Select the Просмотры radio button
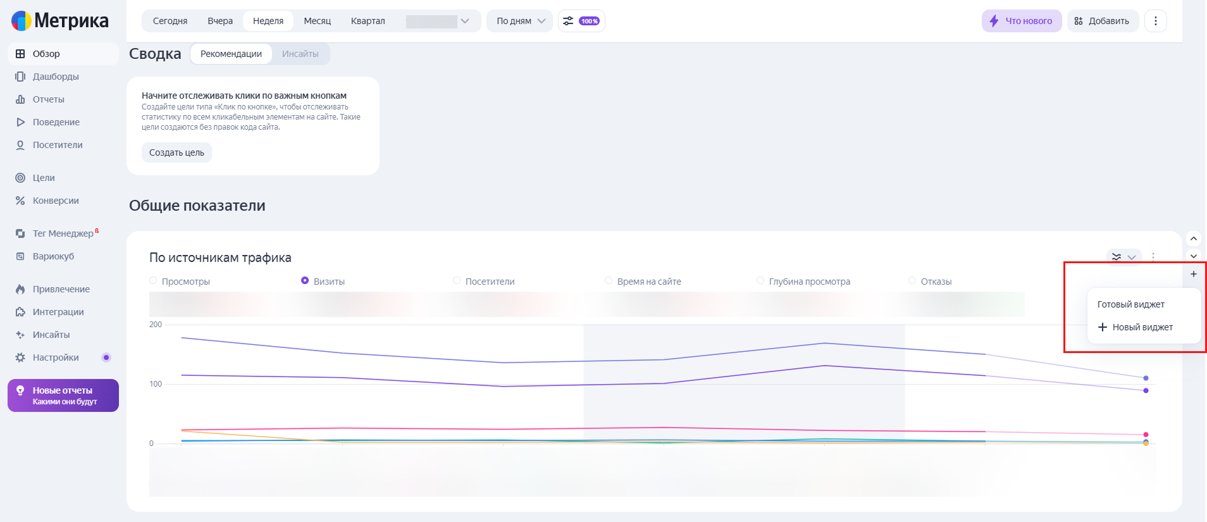The width and height of the screenshot is (1207, 522). coord(153,281)
